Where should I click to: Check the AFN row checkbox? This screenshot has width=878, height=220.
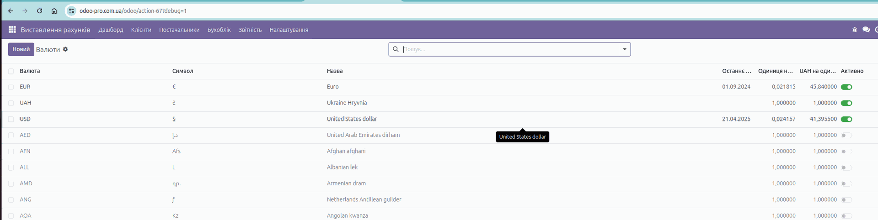click(11, 152)
